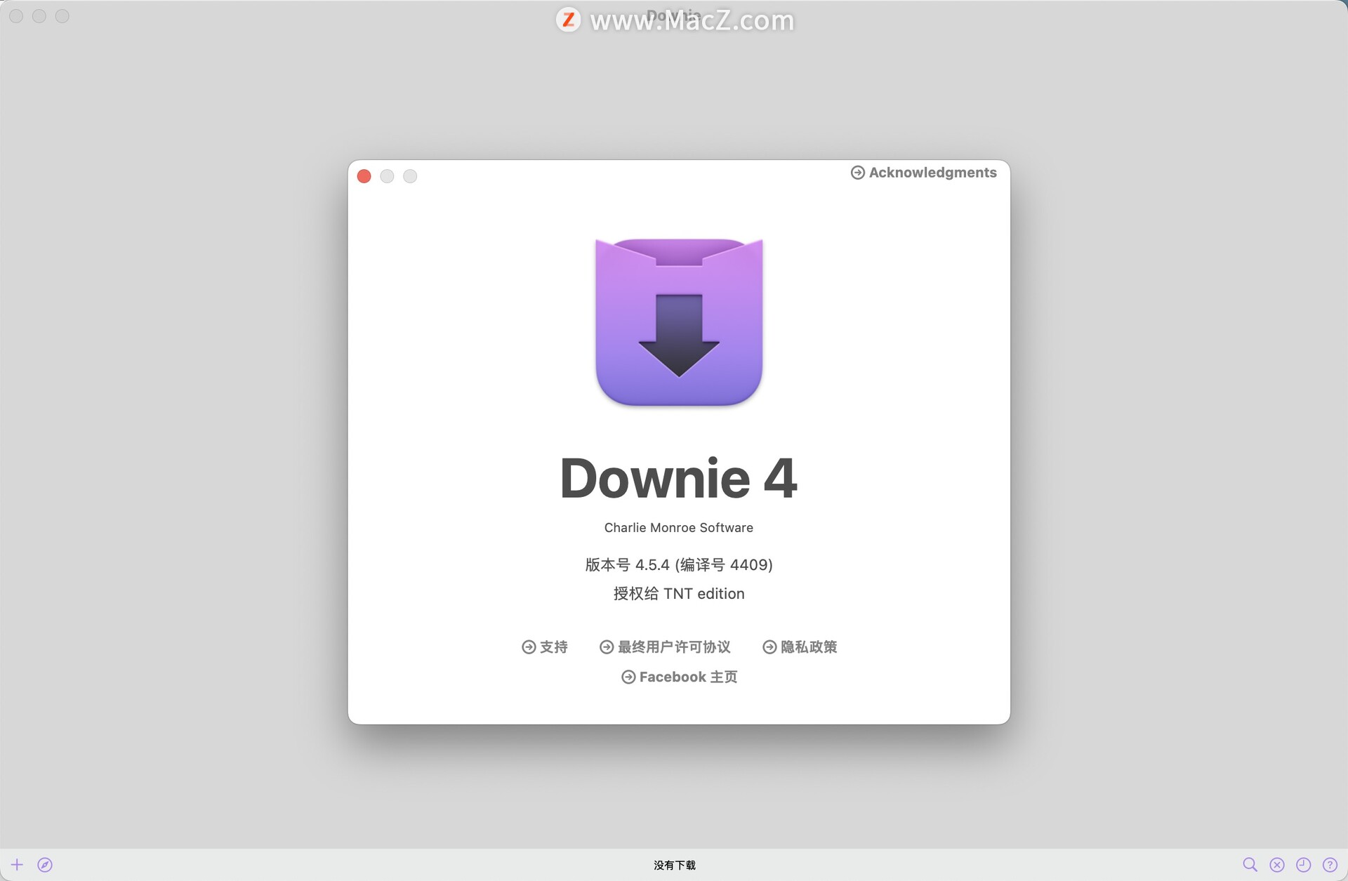The width and height of the screenshot is (1348, 881).
Task: Click the arrow icon beside 隐私政策
Action: [769, 647]
